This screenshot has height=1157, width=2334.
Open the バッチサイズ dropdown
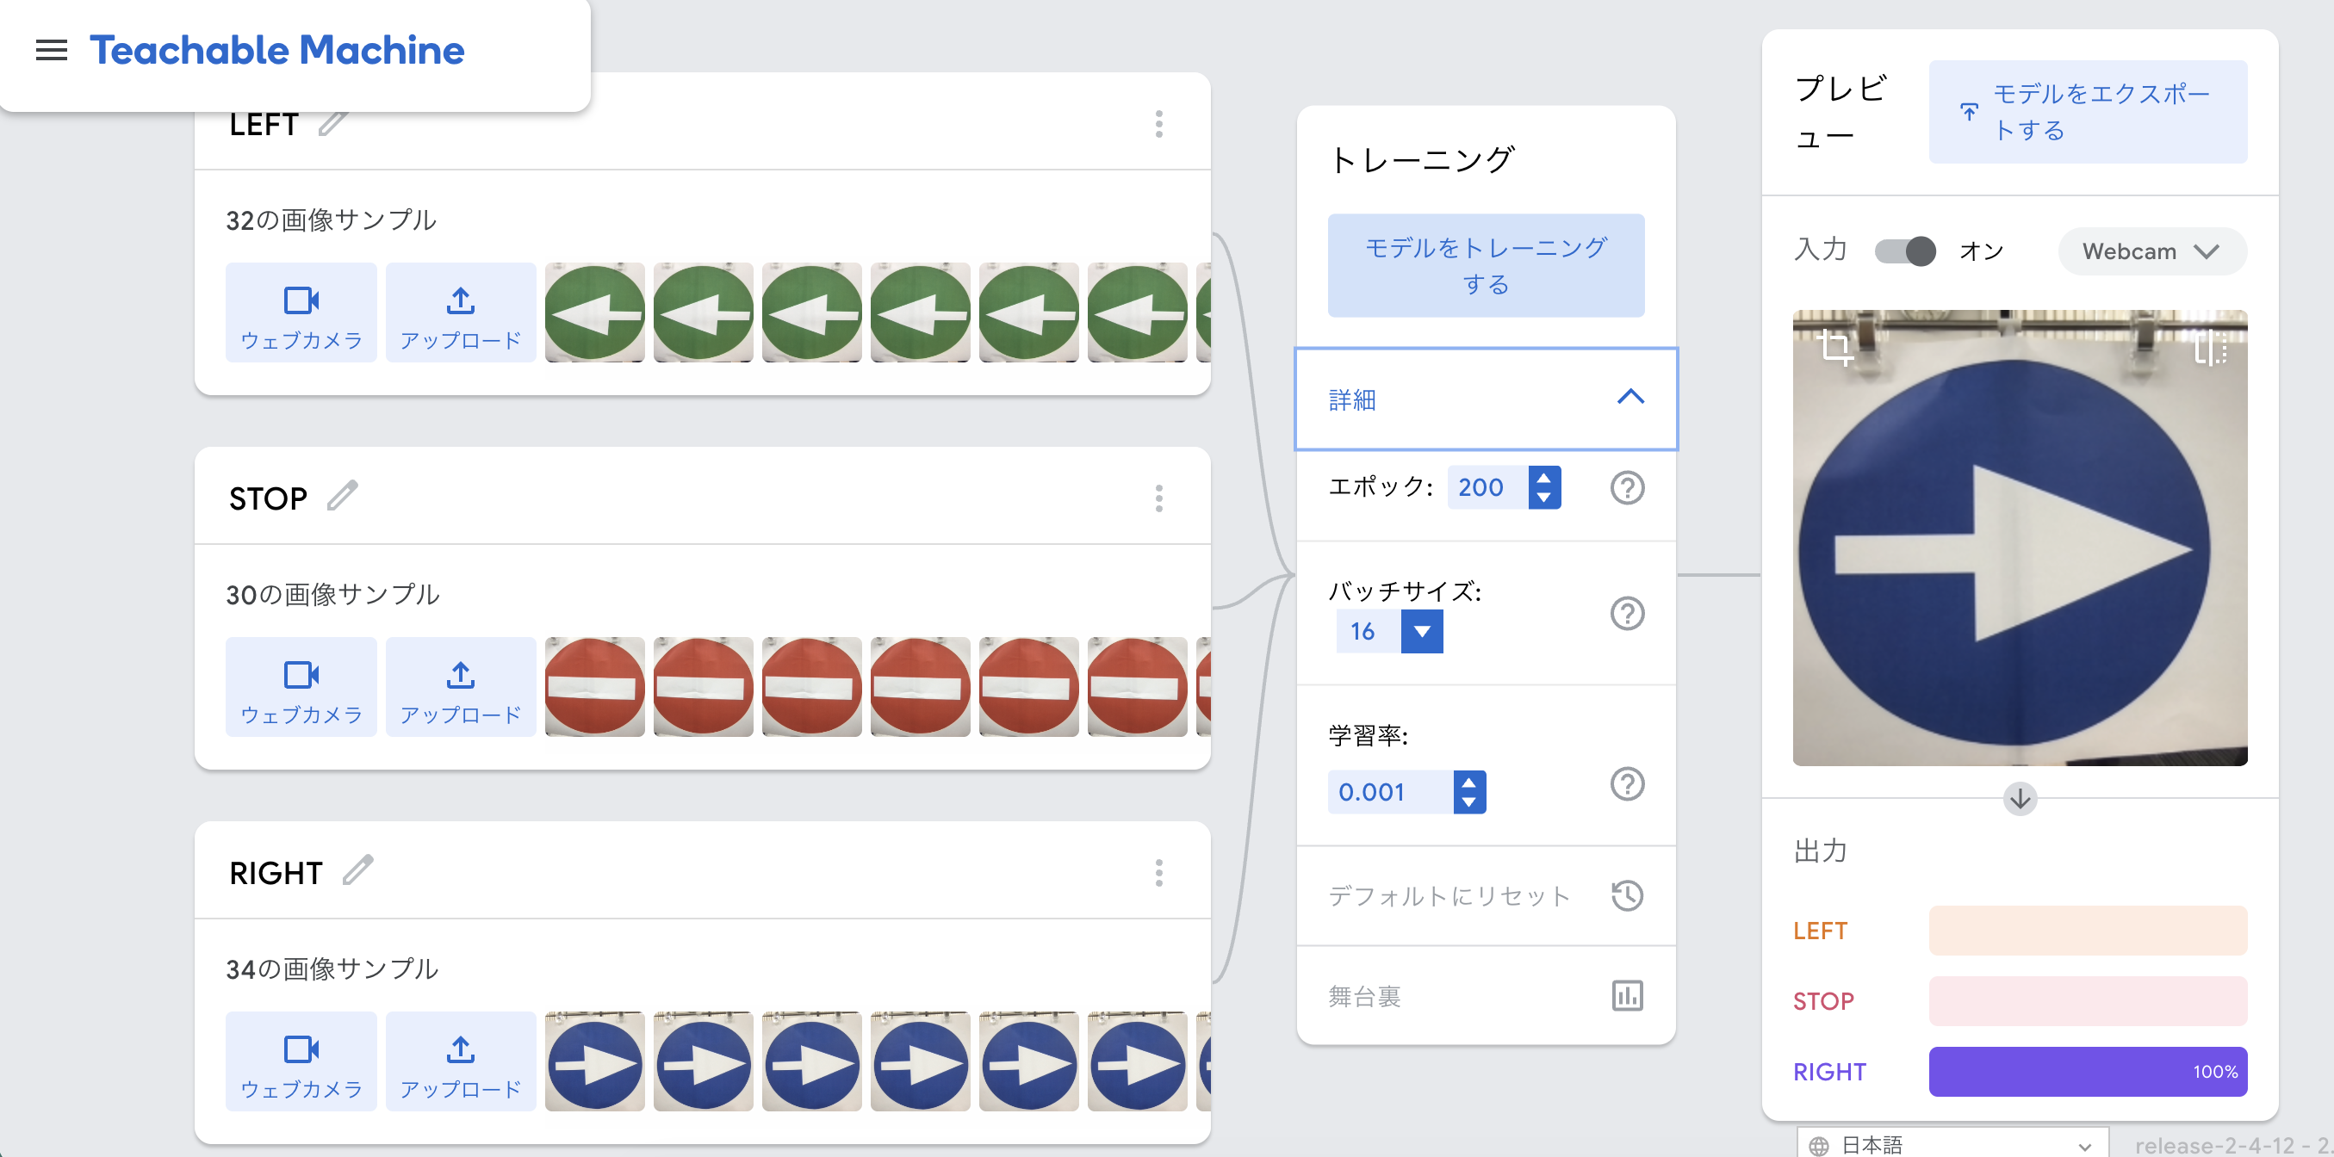coord(1421,631)
